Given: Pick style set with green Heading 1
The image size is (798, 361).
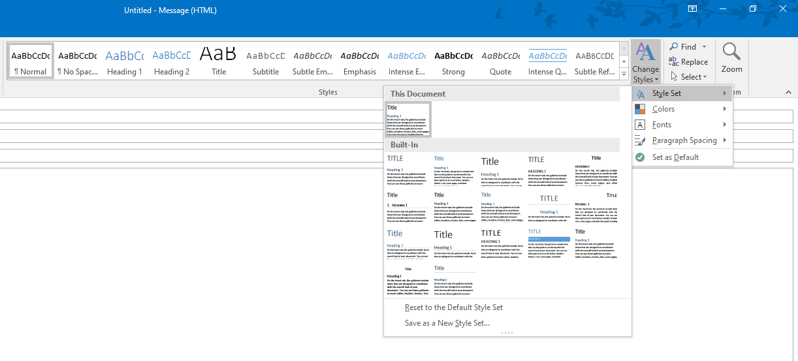Looking at the screenshot, I should pos(502,170).
